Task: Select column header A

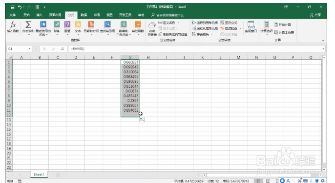Action: pyautogui.click(x=21, y=57)
